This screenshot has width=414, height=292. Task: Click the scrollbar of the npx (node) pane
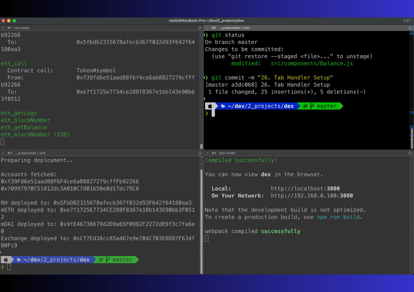(201, 146)
